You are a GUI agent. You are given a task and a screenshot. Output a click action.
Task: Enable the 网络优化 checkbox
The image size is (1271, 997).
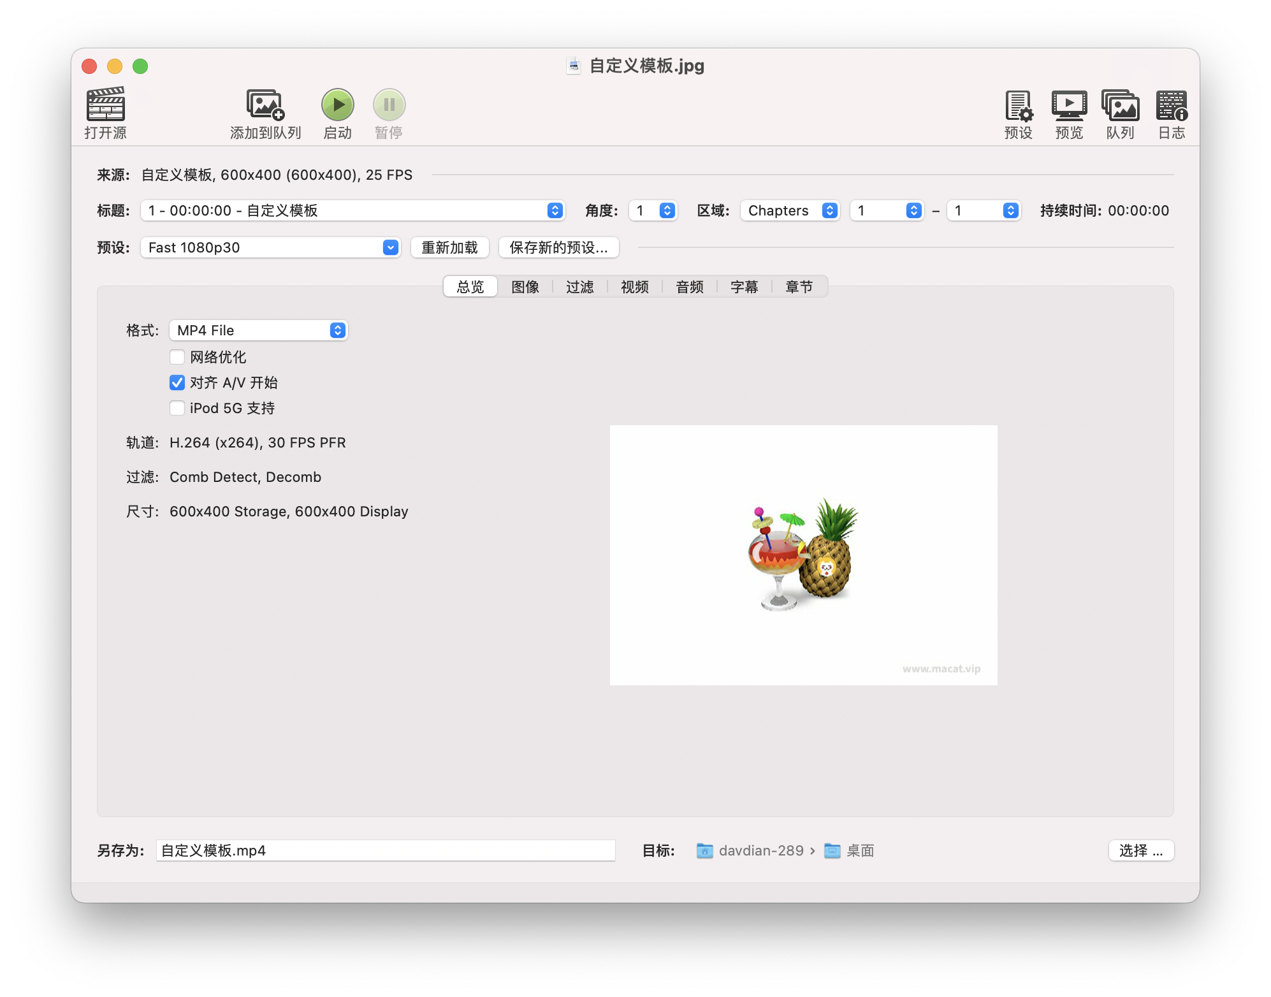[177, 357]
